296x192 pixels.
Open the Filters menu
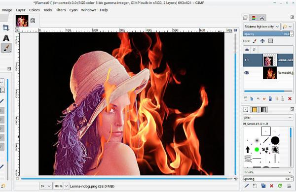60,10
